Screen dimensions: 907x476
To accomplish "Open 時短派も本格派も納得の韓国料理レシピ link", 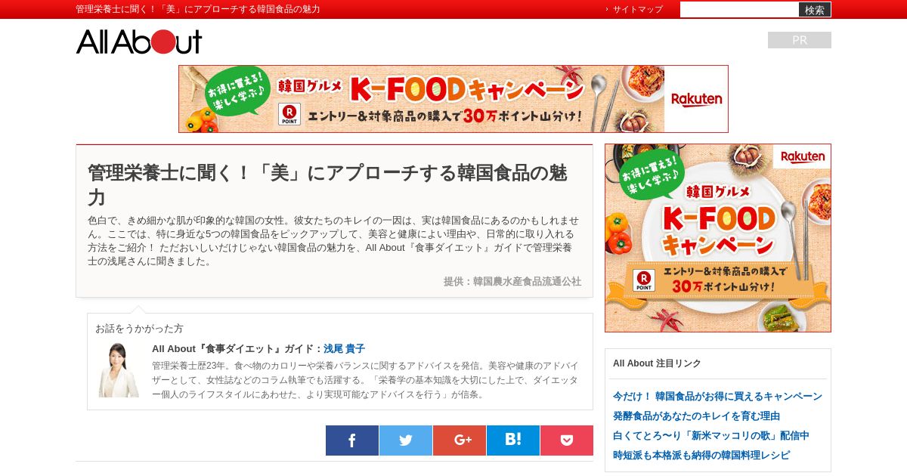I will 701,456.
